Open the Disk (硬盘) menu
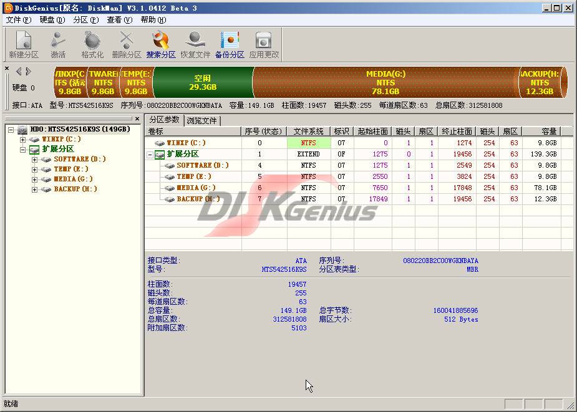 [52, 20]
